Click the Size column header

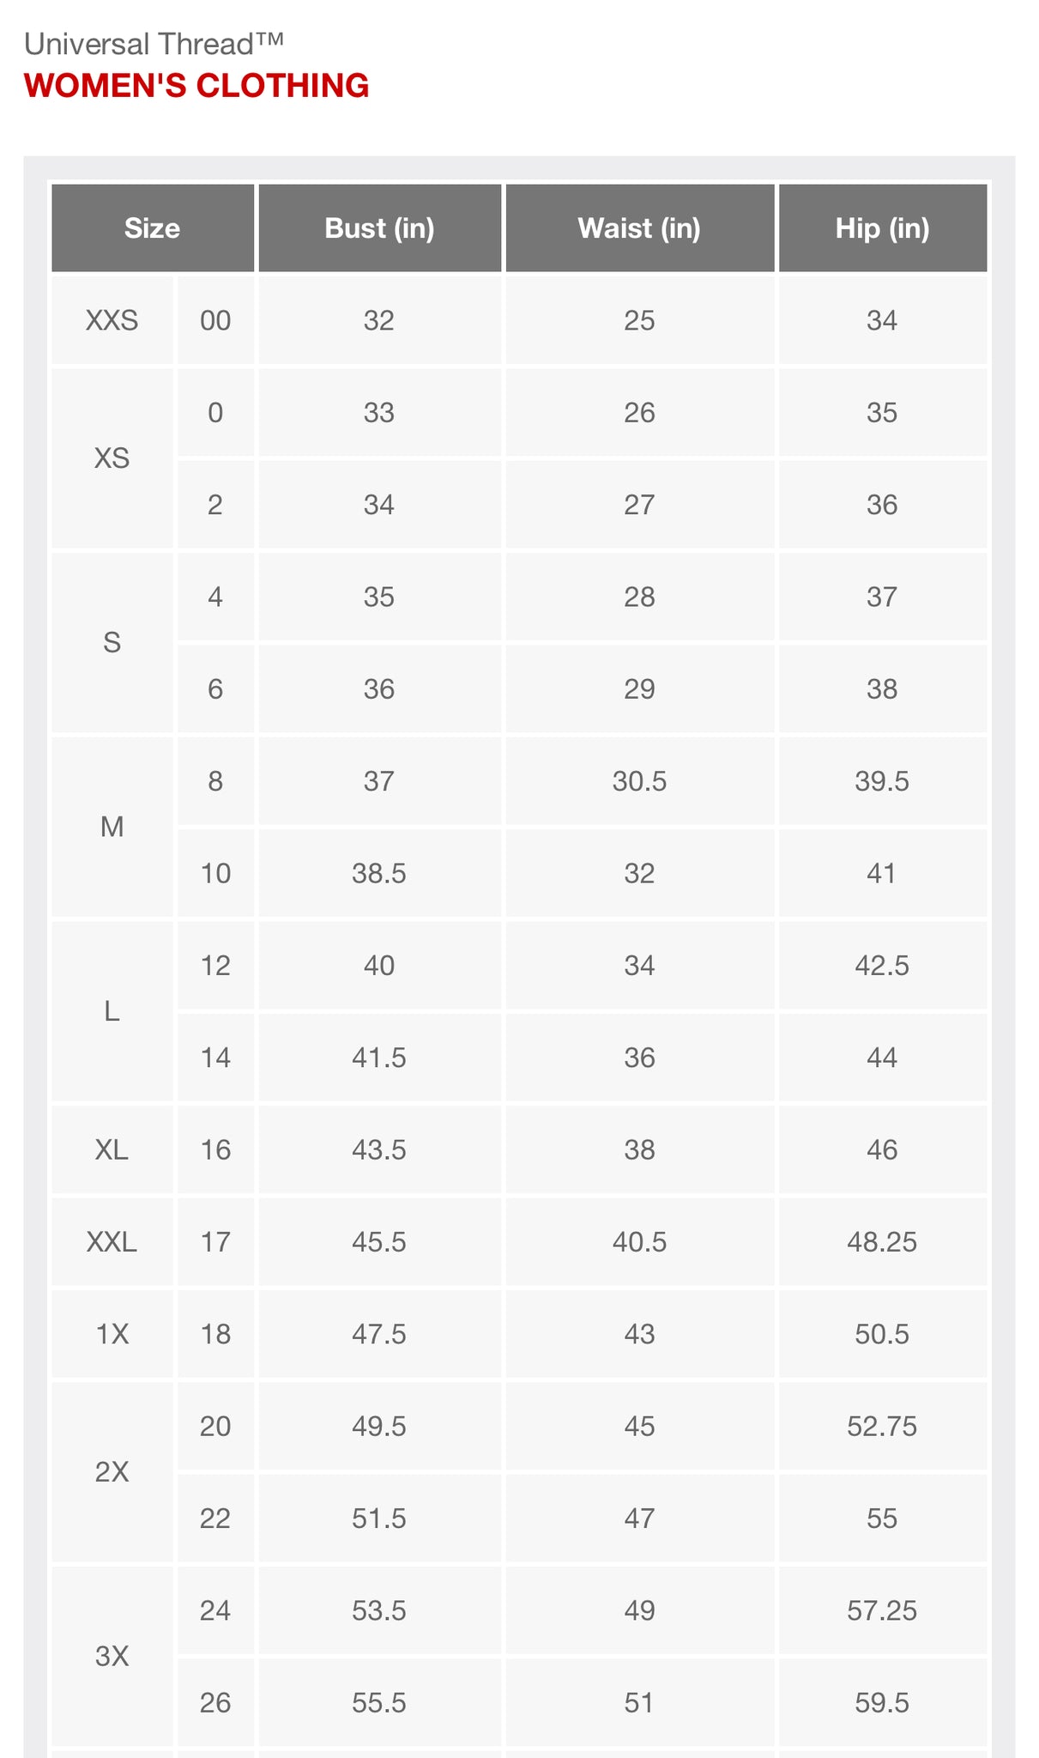pyautogui.click(x=152, y=228)
